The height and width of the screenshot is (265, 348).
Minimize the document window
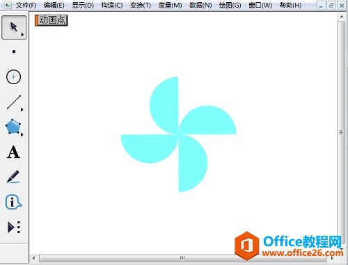tap(321, 6)
